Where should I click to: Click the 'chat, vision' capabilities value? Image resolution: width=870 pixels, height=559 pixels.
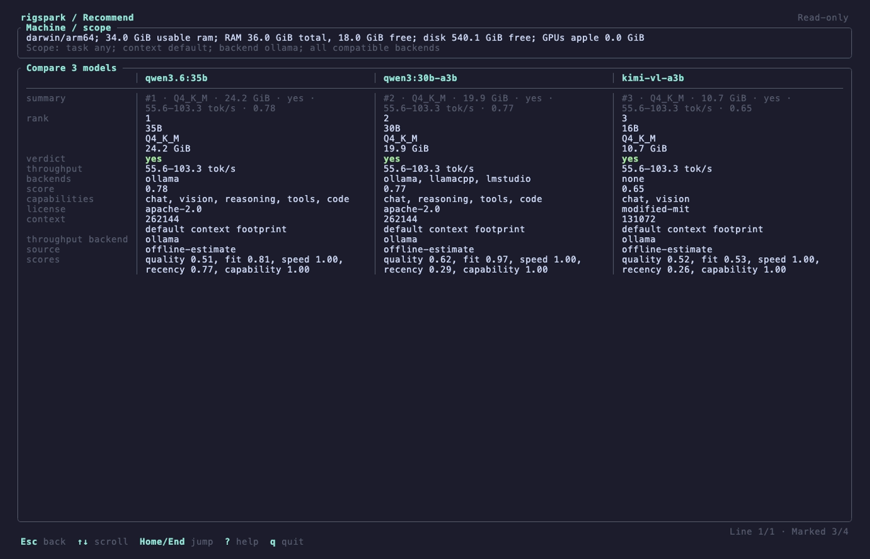tap(656, 199)
